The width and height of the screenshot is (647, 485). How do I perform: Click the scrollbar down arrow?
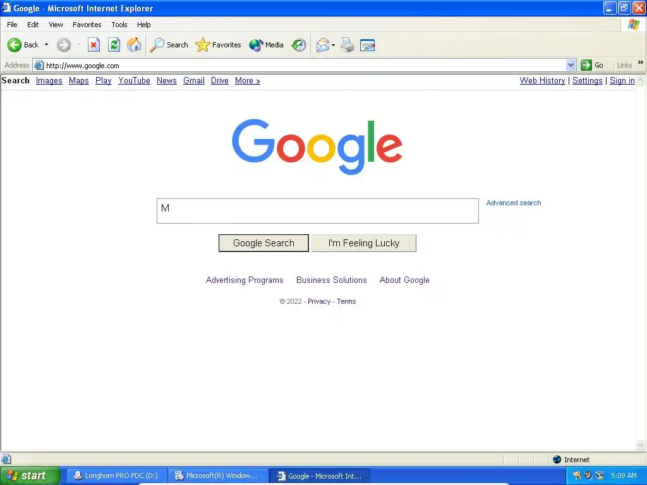[641, 445]
